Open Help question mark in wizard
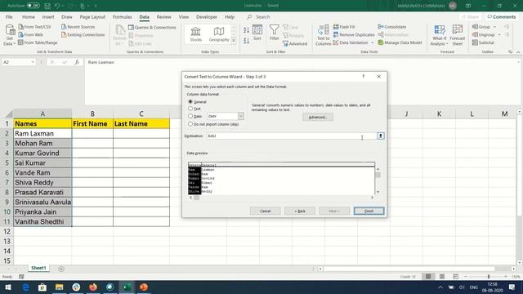Image resolution: width=523 pixels, height=294 pixels. tap(363, 77)
